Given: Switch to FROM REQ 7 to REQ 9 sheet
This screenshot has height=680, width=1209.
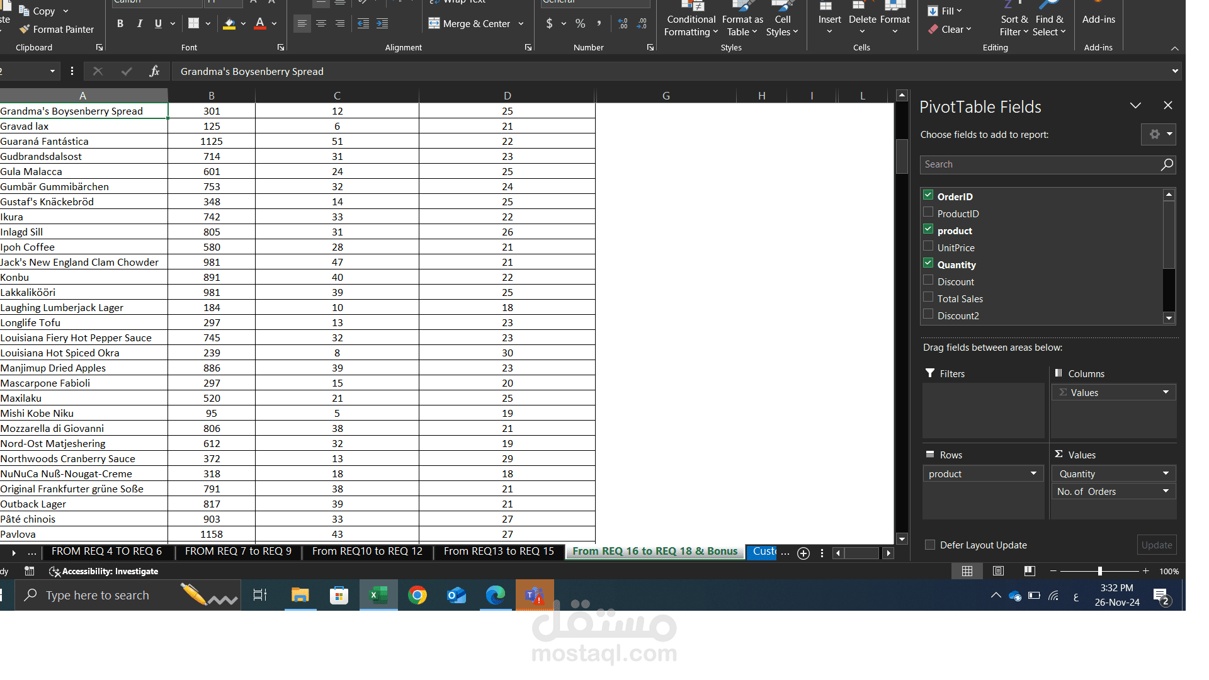Looking at the screenshot, I should (x=238, y=552).
